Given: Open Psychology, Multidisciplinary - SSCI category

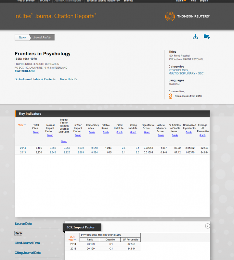Looking at the screenshot, I should click(x=186, y=72).
